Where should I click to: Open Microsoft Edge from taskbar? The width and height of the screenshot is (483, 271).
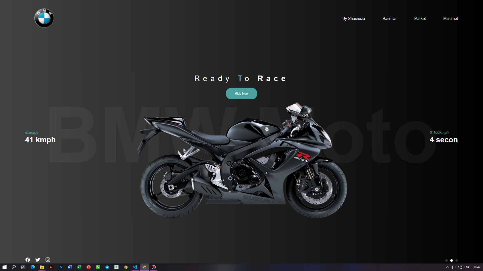(x=33, y=267)
